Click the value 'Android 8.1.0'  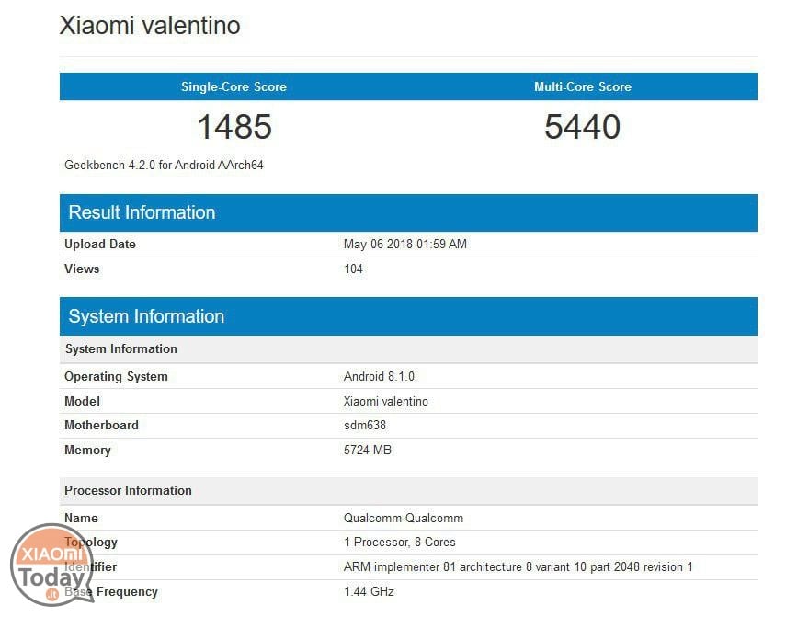379,376
